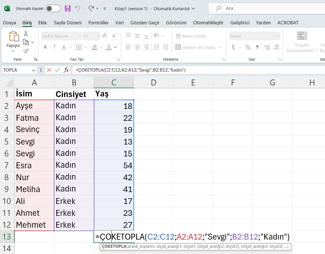Click the Metni Kaydır button

tap(191, 36)
